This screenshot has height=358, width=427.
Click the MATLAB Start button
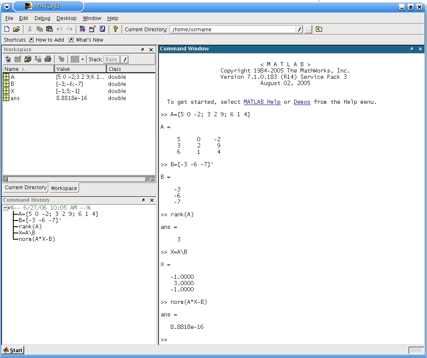point(13,350)
